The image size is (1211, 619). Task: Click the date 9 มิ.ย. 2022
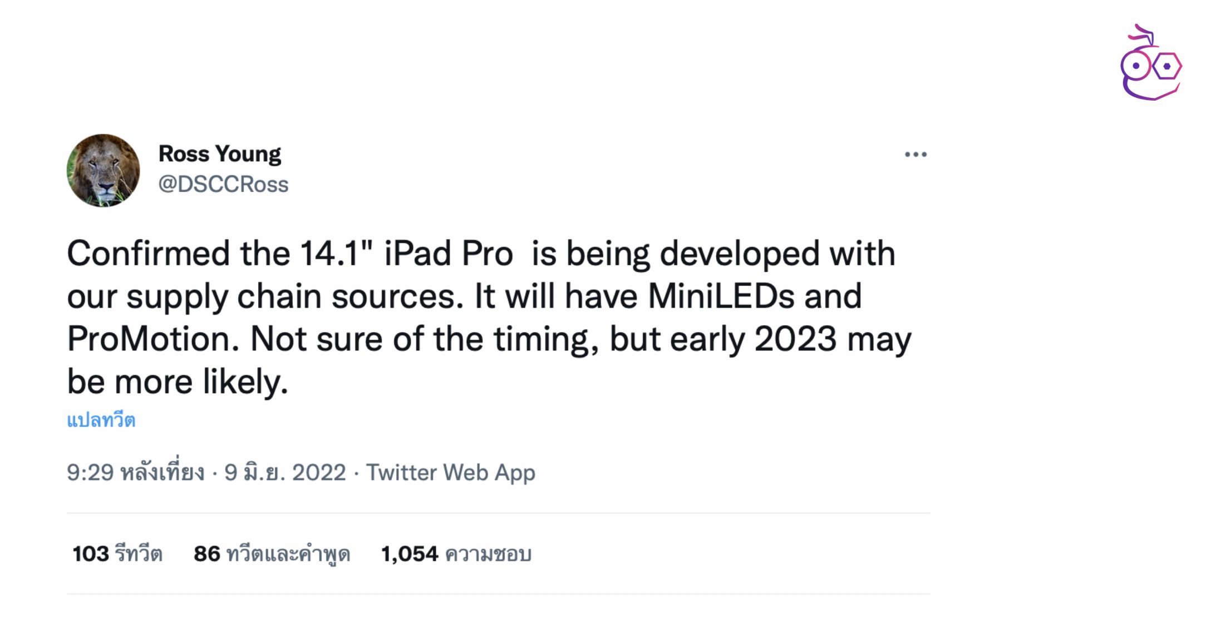click(285, 473)
